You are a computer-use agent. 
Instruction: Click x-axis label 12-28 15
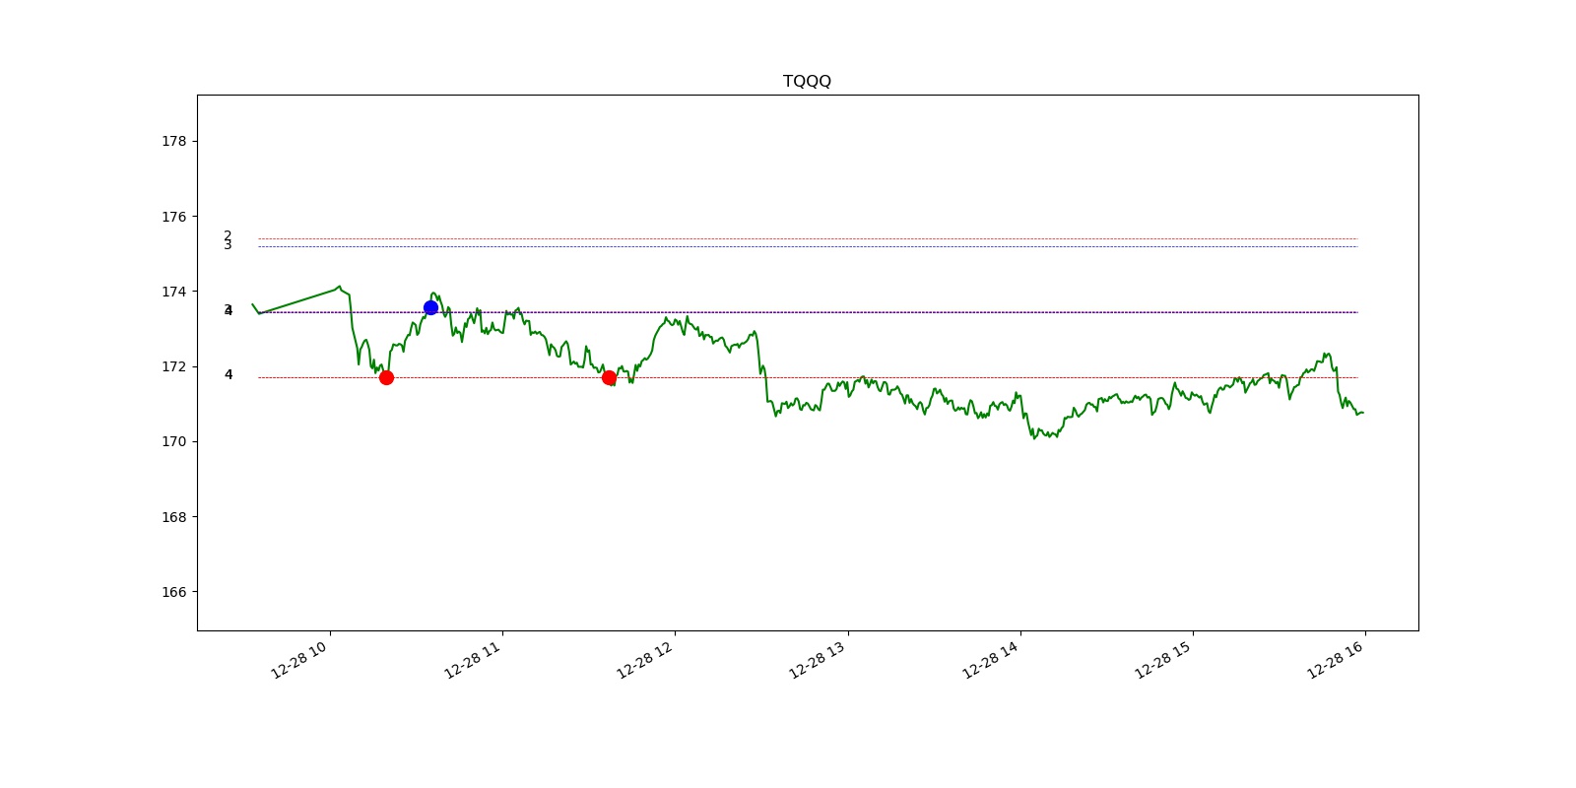[x=1162, y=658]
